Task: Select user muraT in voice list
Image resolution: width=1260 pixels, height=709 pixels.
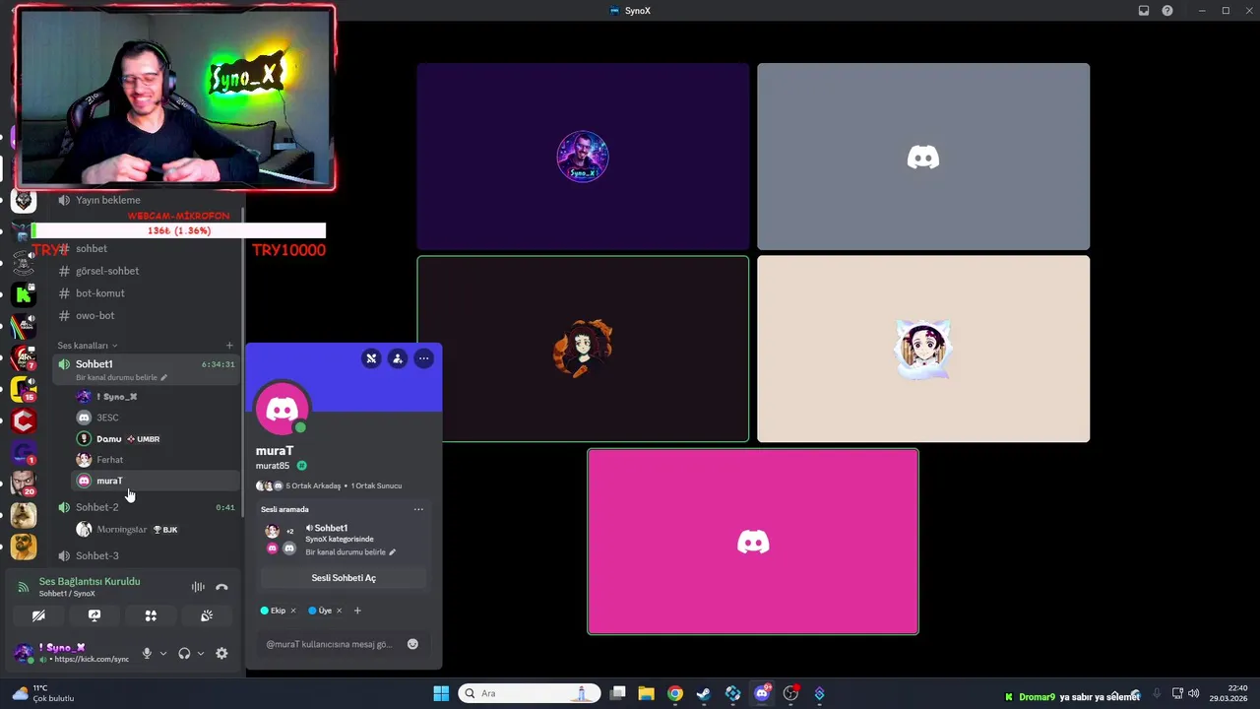Action: pyautogui.click(x=156, y=481)
